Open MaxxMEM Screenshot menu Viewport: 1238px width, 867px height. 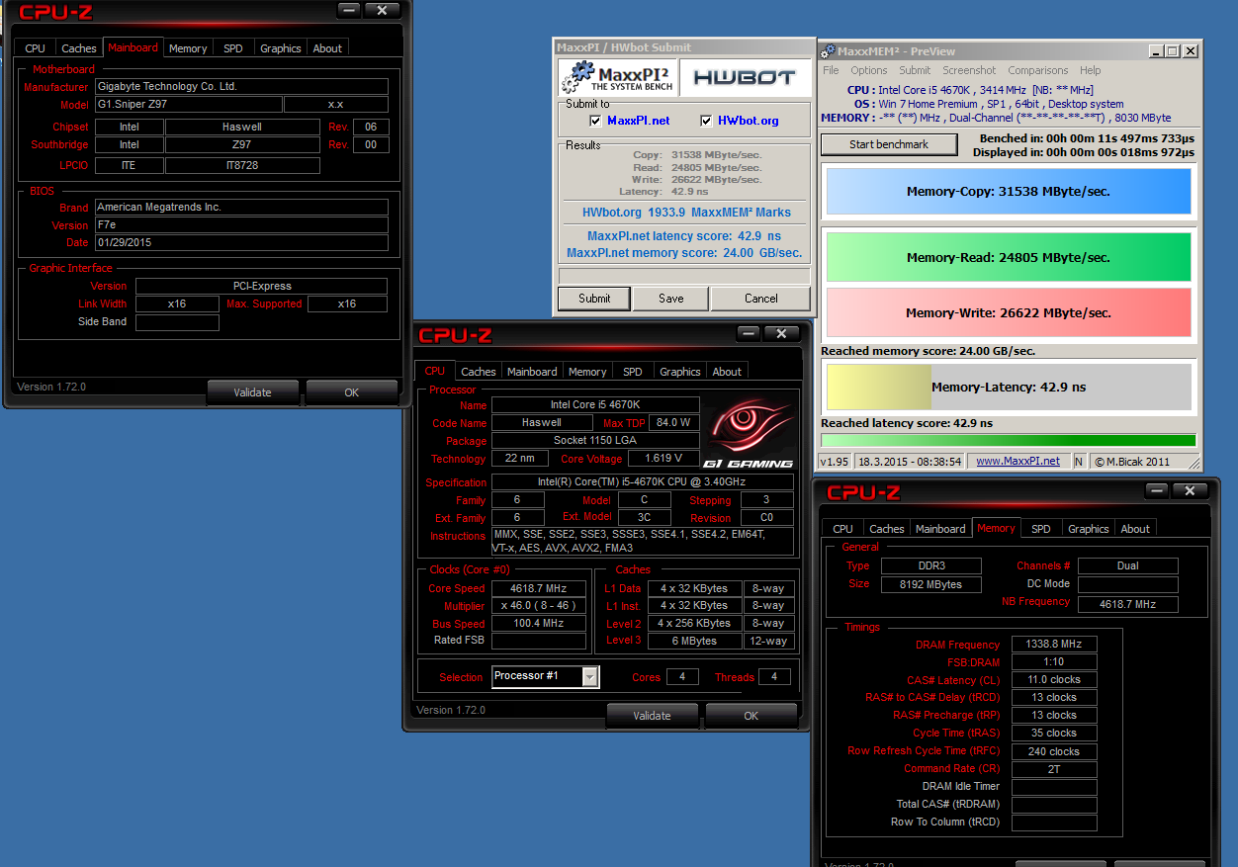point(969,70)
